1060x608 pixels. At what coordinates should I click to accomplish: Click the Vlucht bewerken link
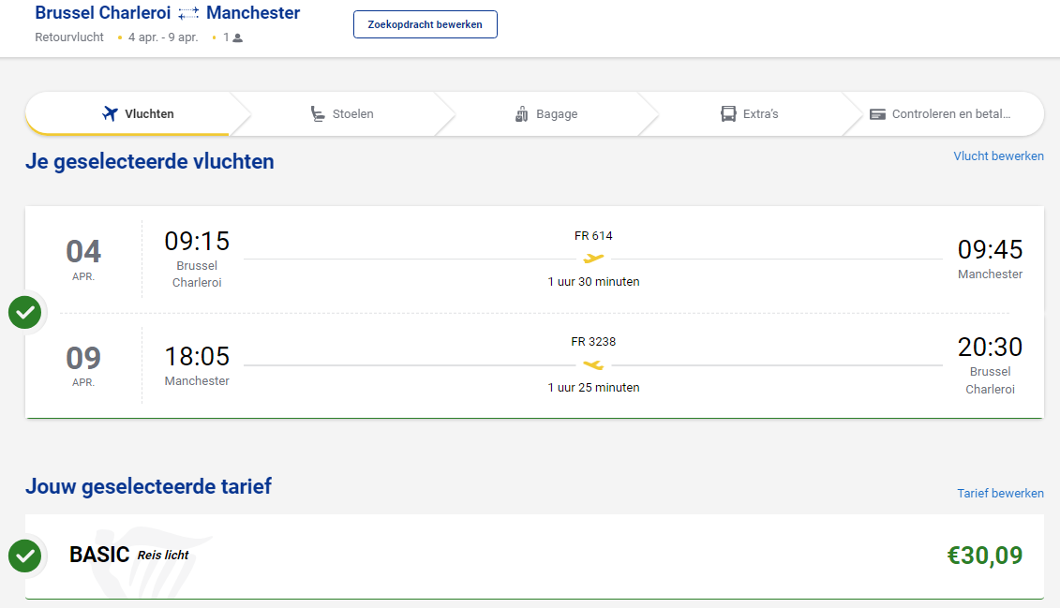point(998,156)
